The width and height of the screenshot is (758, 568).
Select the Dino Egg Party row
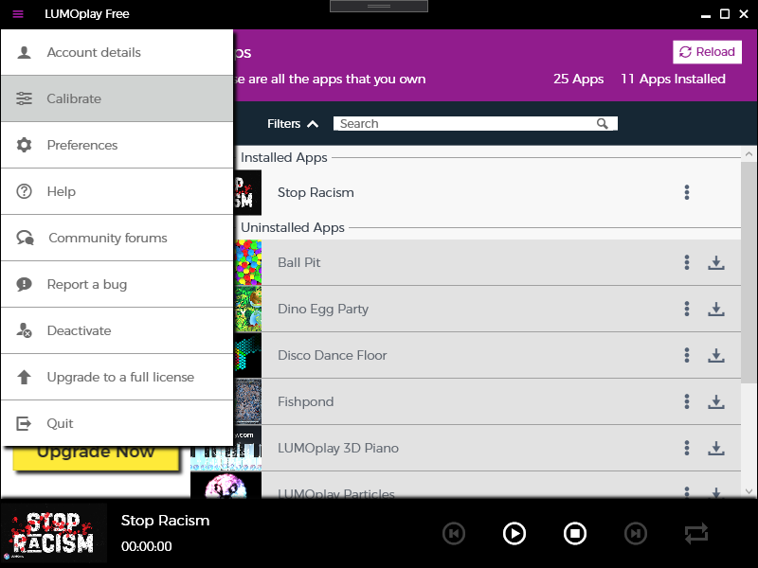(x=487, y=309)
